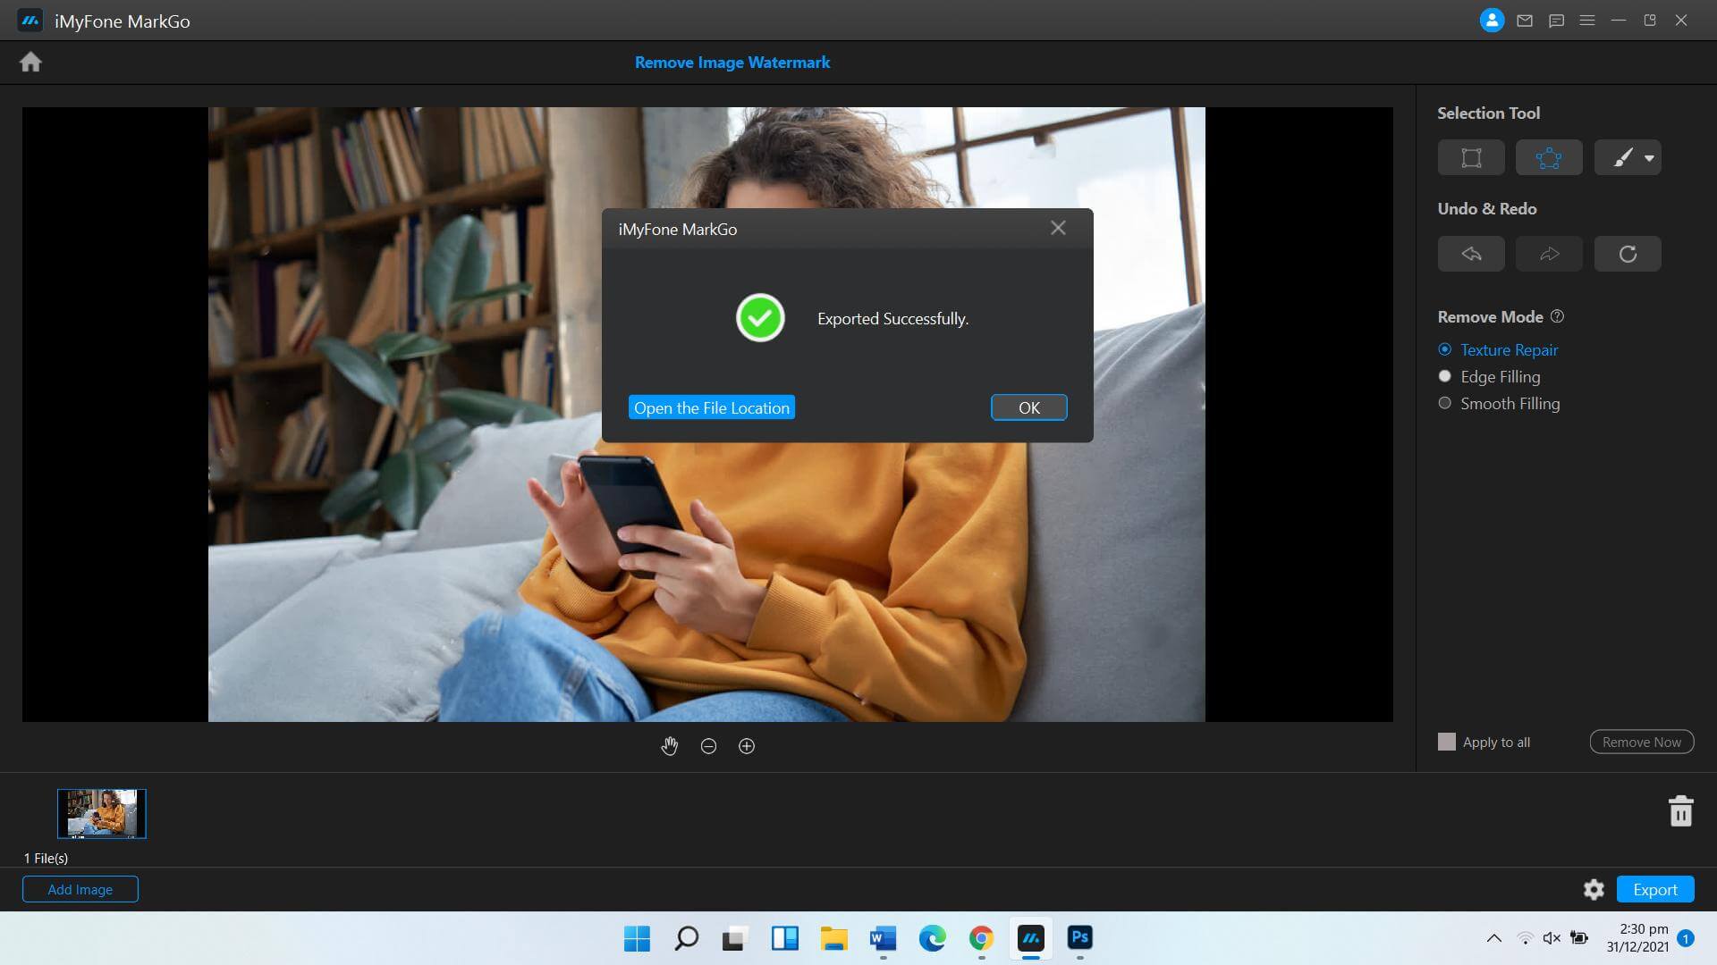Image resolution: width=1717 pixels, height=965 pixels.
Task: Open the Windows Start menu
Action: [x=637, y=938]
